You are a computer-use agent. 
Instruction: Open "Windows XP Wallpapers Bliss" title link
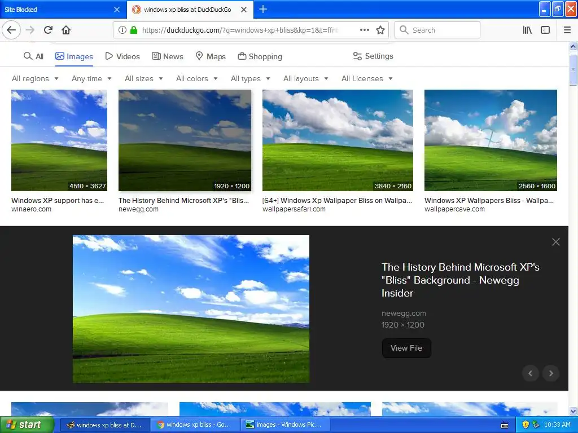(489, 200)
